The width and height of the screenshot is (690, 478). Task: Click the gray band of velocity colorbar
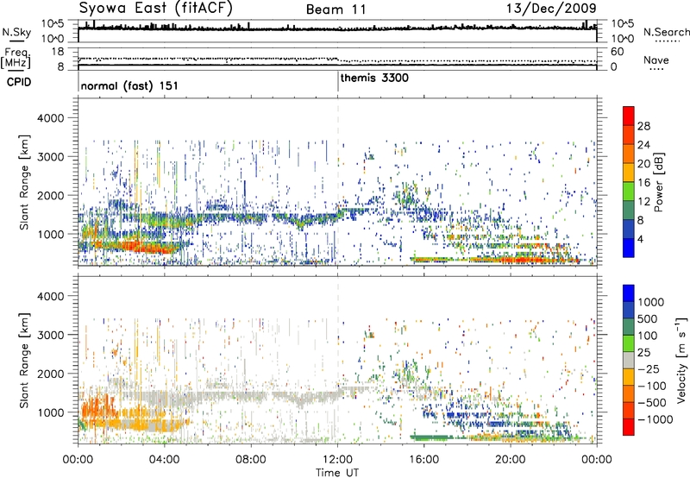tap(629, 361)
